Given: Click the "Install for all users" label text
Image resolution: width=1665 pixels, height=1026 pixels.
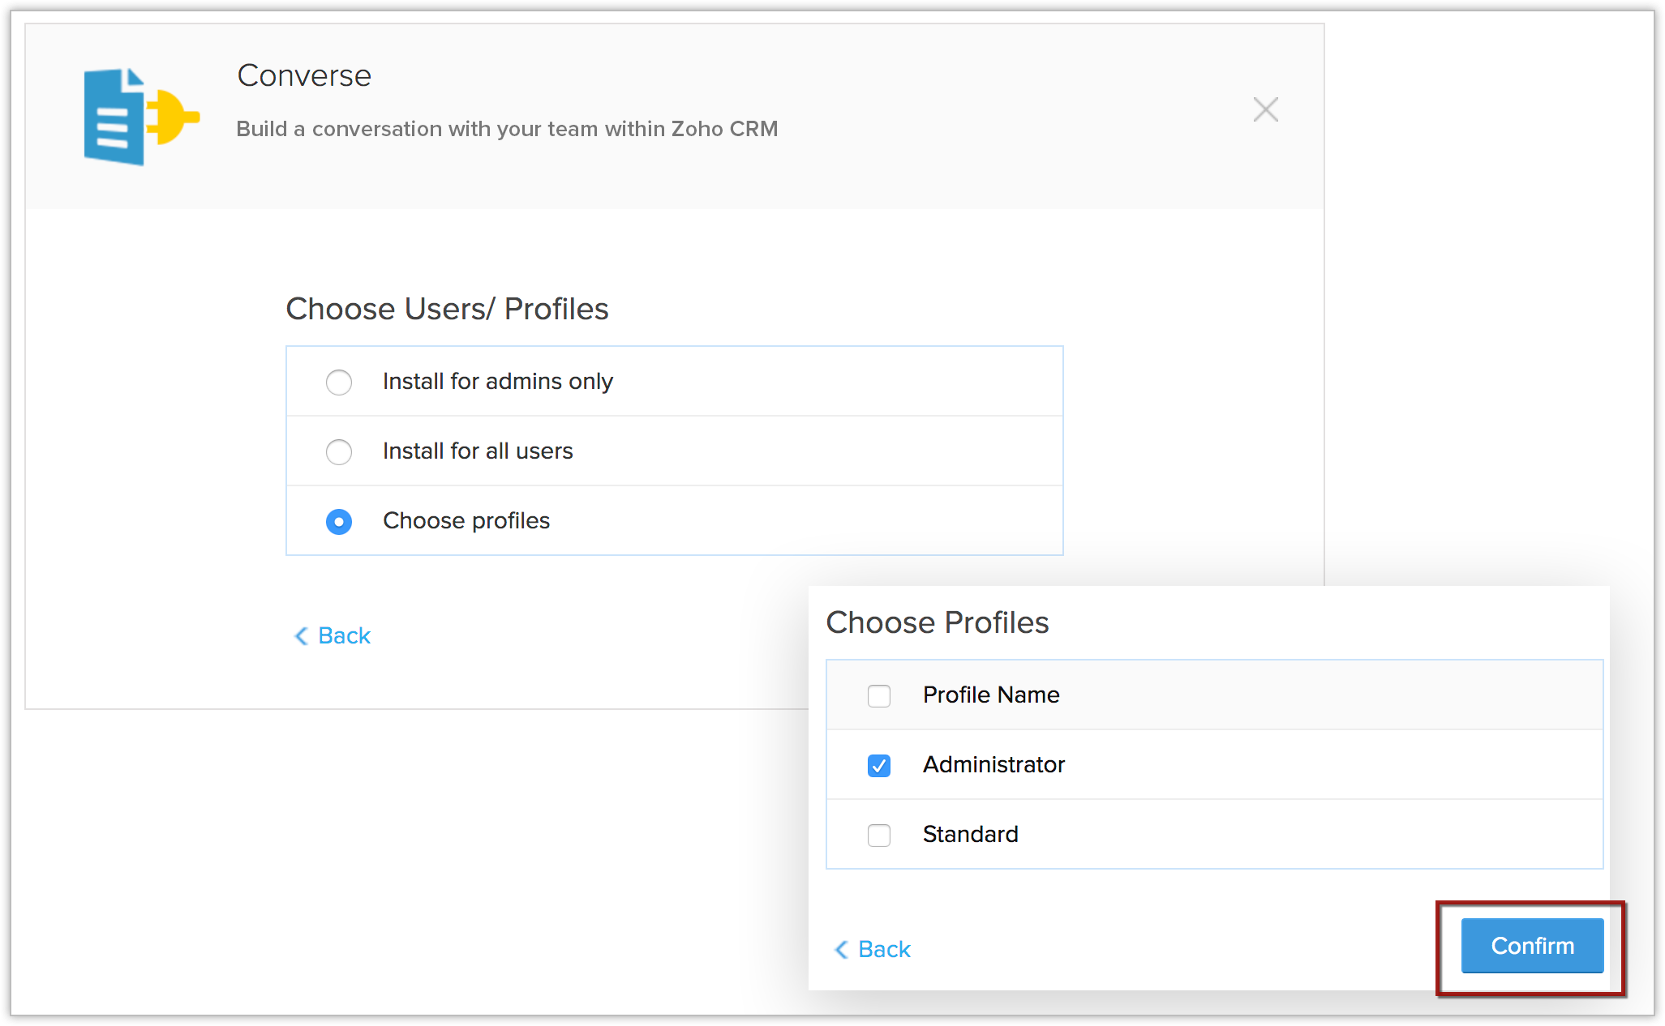Looking at the screenshot, I should pyautogui.click(x=478, y=451).
